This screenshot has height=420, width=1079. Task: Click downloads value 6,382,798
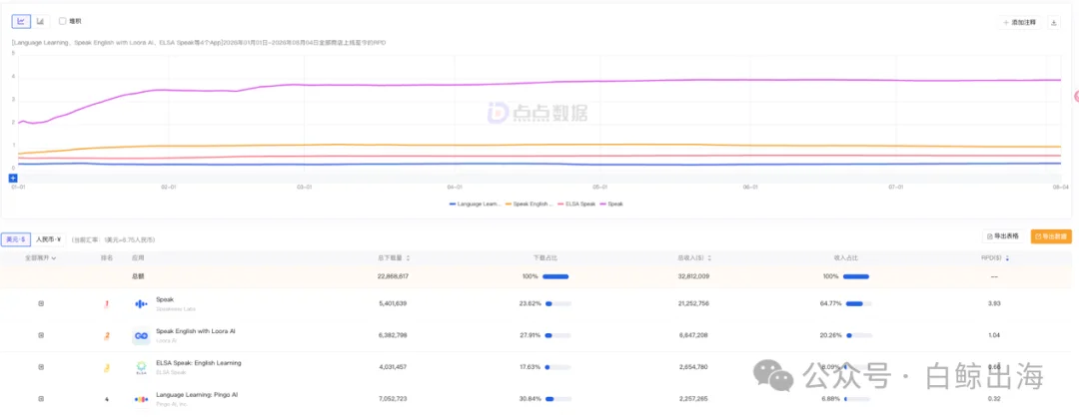click(x=393, y=335)
